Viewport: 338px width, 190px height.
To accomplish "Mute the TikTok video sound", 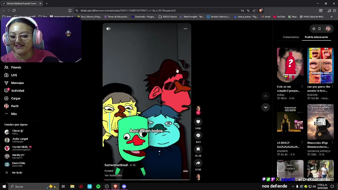I will click(x=108, y=28).
